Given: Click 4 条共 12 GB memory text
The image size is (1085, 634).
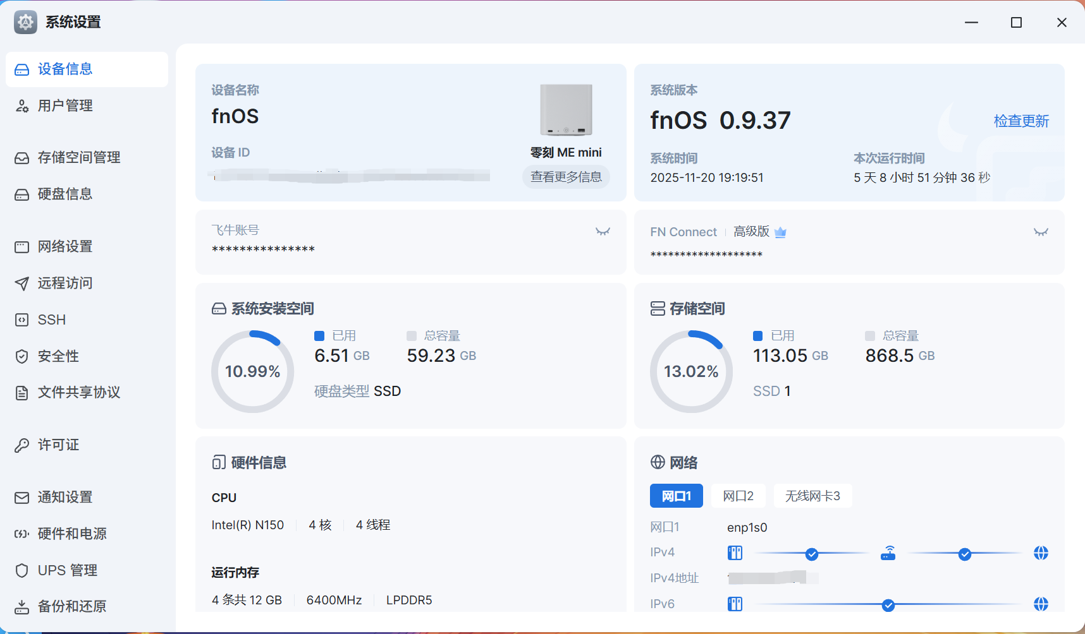Looking at the screenshot, I should pyautogui.click(x=247, y=600).
